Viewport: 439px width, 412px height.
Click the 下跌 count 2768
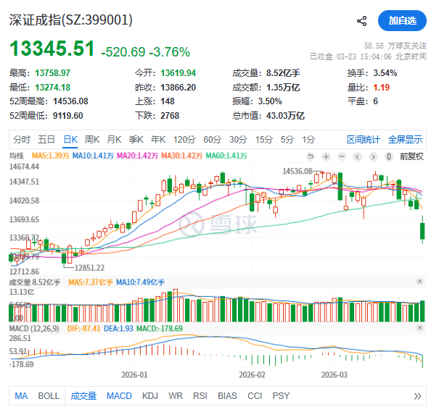coord(170,116)
